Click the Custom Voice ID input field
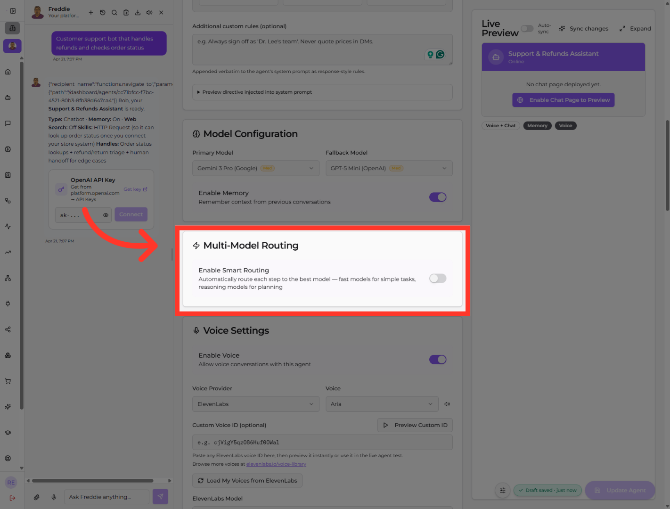Image resolution: width=670 pixels, height=509 pixels. tap(322, 443)
